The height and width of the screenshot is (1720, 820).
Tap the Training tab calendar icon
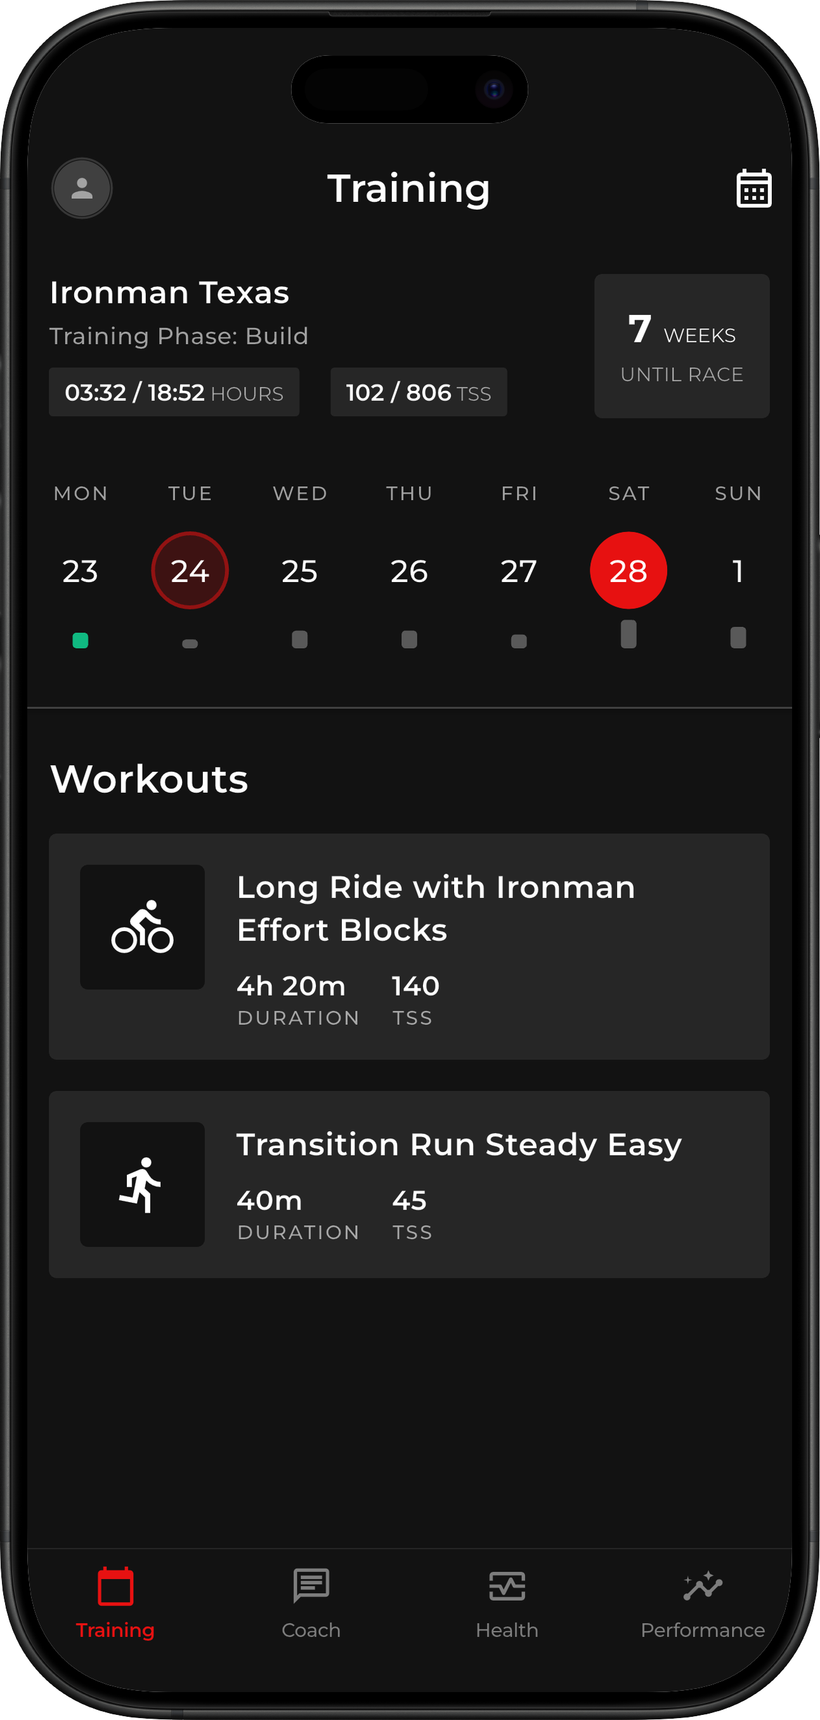pos(115,1586)
